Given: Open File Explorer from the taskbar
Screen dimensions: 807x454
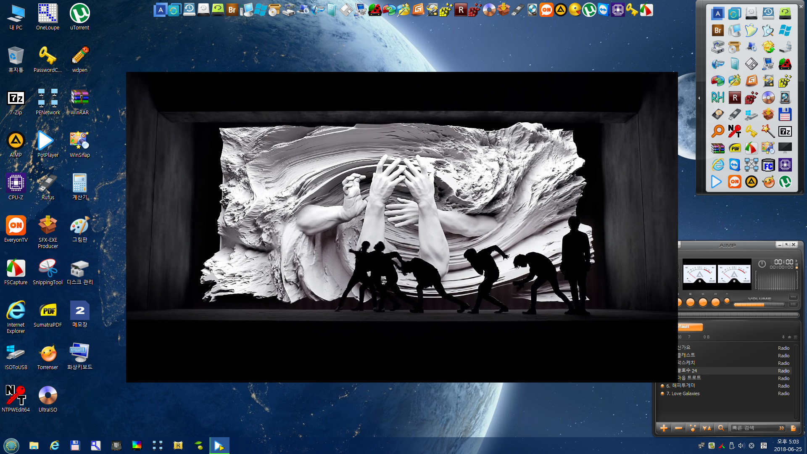Looking at the screenshot, I should [x=34, y=446].
